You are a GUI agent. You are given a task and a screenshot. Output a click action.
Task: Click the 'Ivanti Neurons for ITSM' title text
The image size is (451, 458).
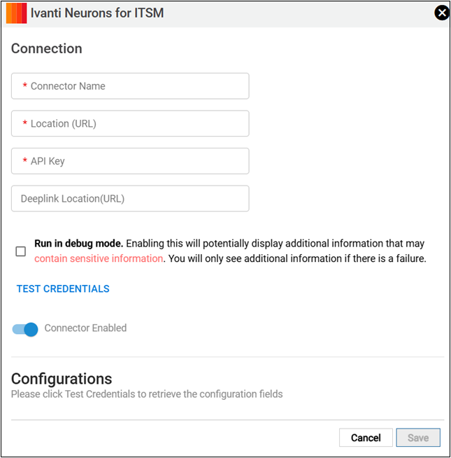pos(97,13)
